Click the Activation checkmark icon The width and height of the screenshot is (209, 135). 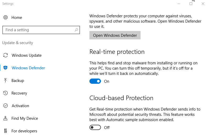click(x=5, y=106)
